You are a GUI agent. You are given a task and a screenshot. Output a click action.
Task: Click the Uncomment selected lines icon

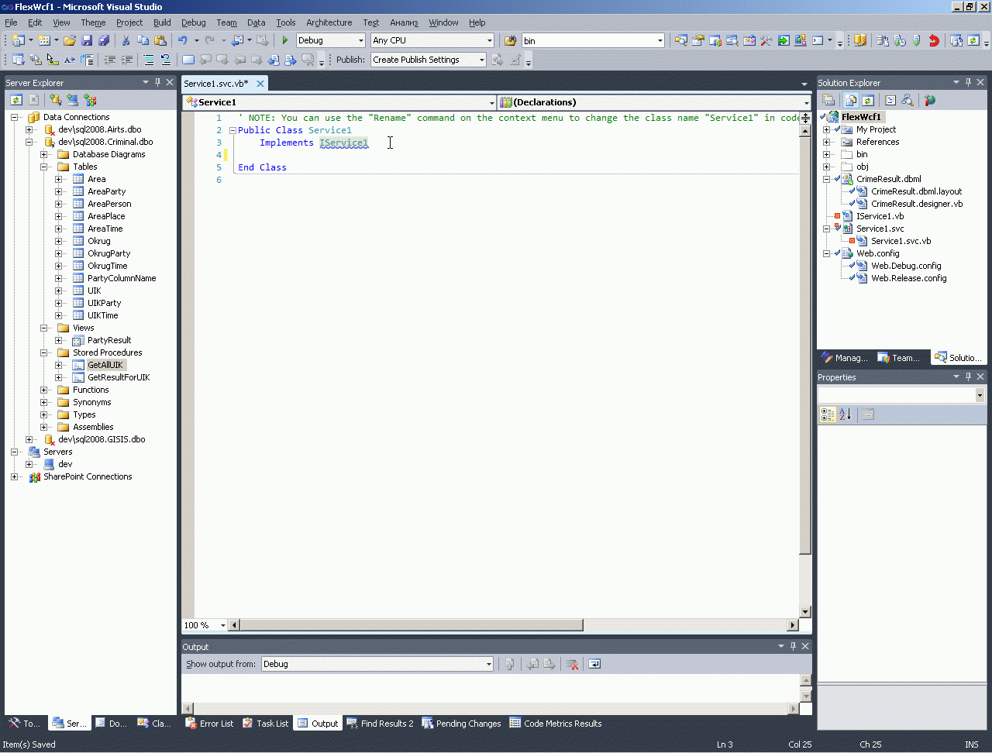pyautogui.click(x=166, y=60)
